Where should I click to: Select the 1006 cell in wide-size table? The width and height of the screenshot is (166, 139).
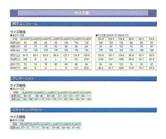point(100,59)
